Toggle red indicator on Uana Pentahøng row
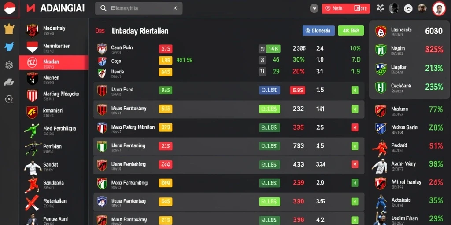 pos(355,164)
